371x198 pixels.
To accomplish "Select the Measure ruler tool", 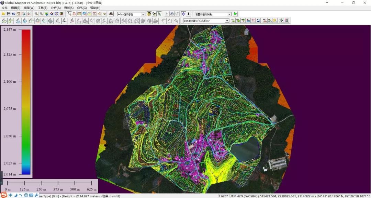I will pyautogui.click(x=79, y=14).
